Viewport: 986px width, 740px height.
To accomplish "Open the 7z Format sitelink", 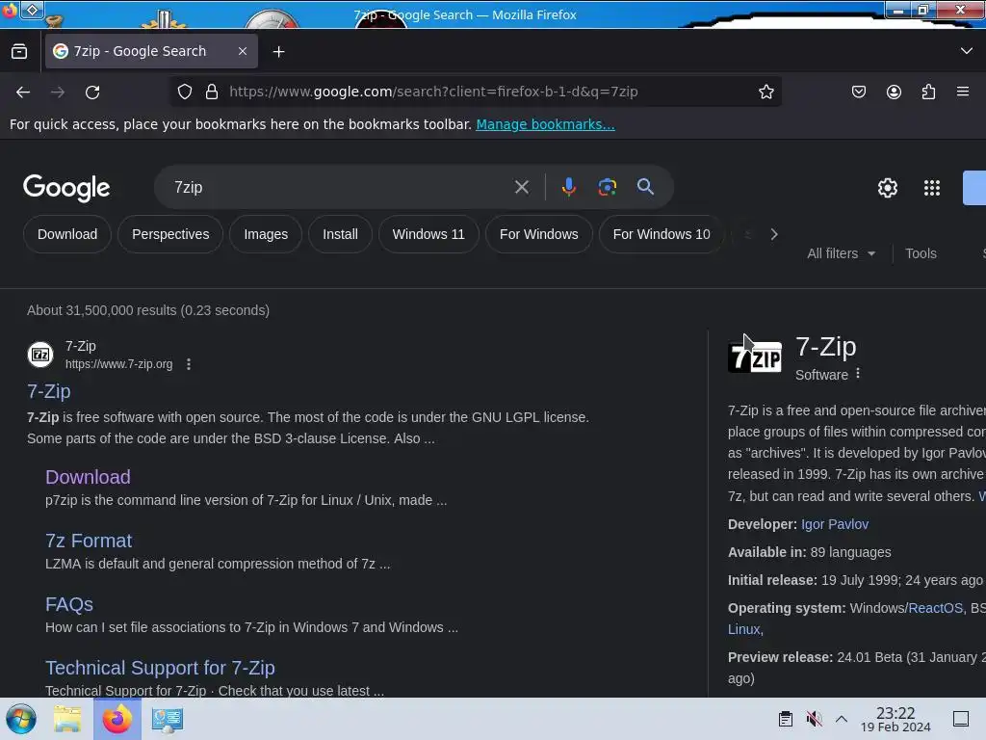I will click(89, 541).
